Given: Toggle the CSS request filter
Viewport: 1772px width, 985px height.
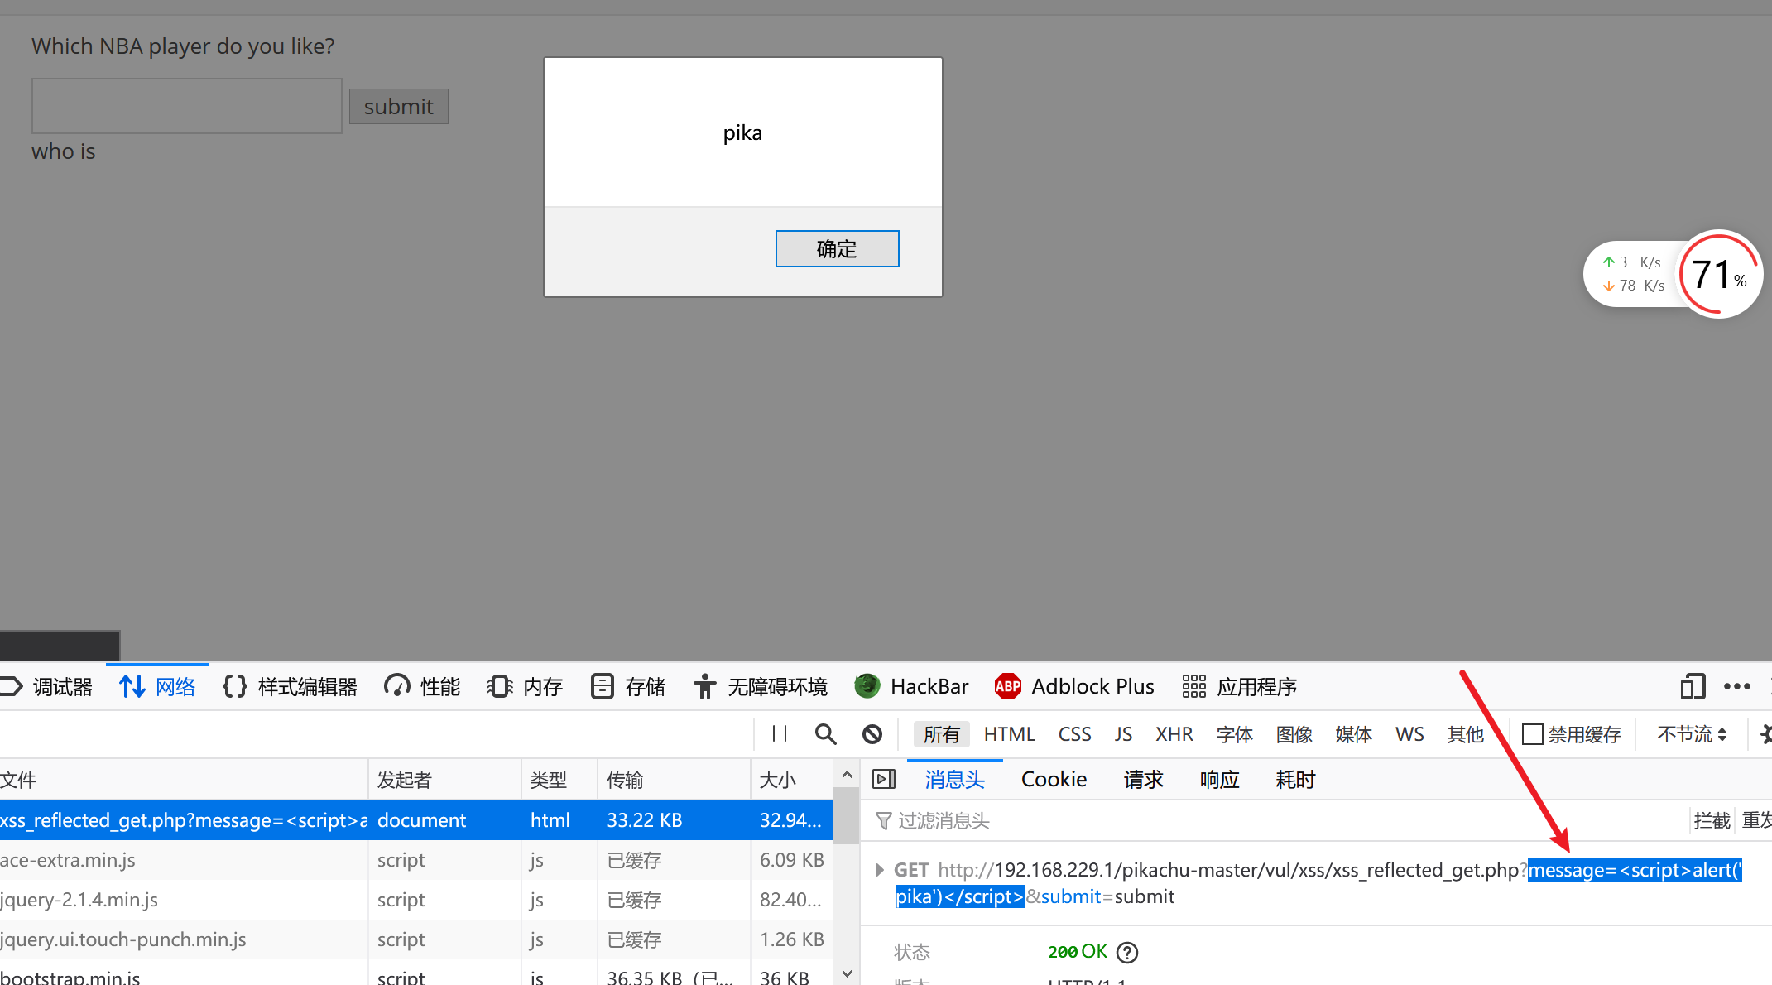Looking at the screenshot, I should point(1074,734).
